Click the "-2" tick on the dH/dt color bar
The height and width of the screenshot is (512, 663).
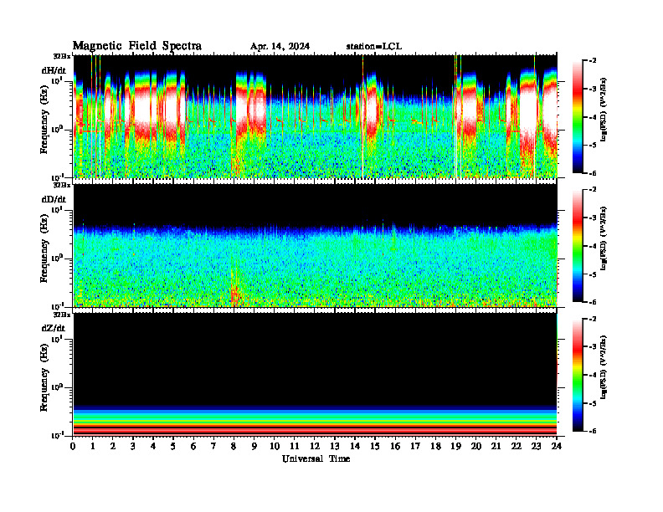point(593,61)
